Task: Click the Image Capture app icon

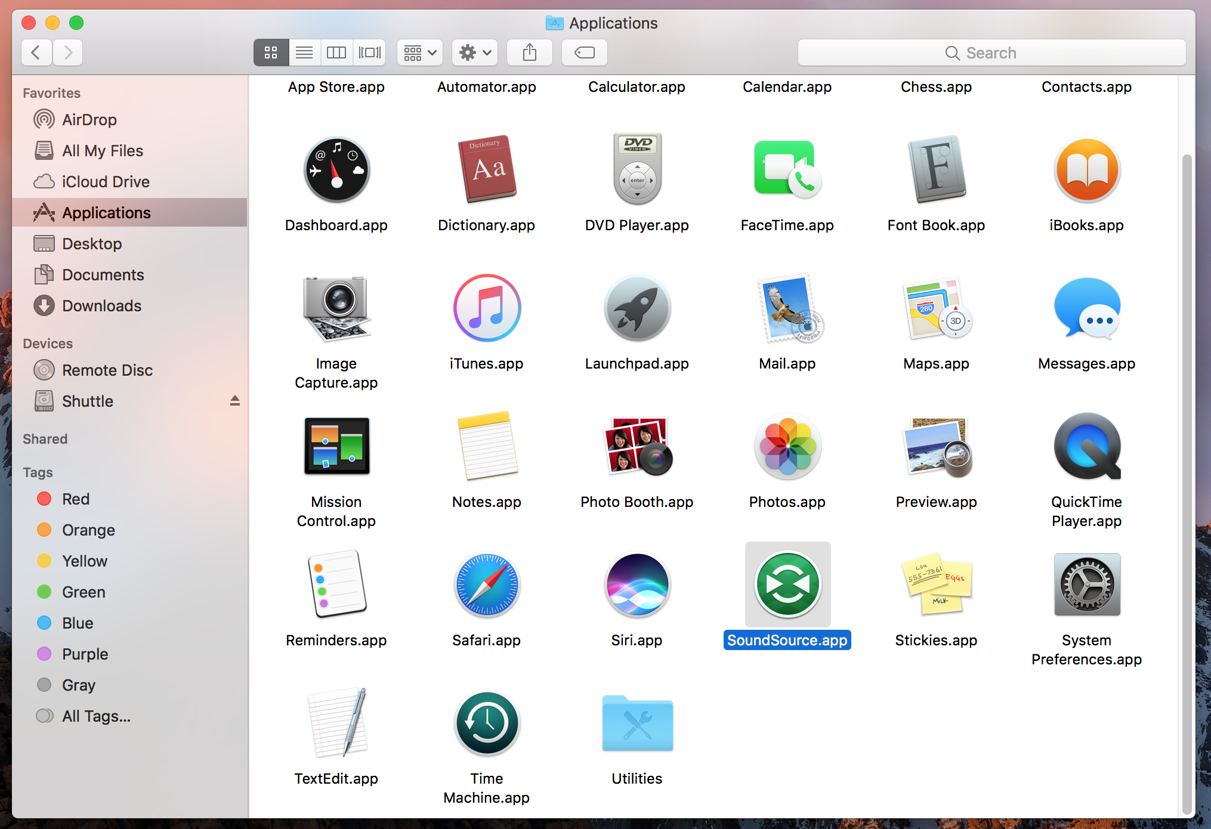Action: (336, 309)
